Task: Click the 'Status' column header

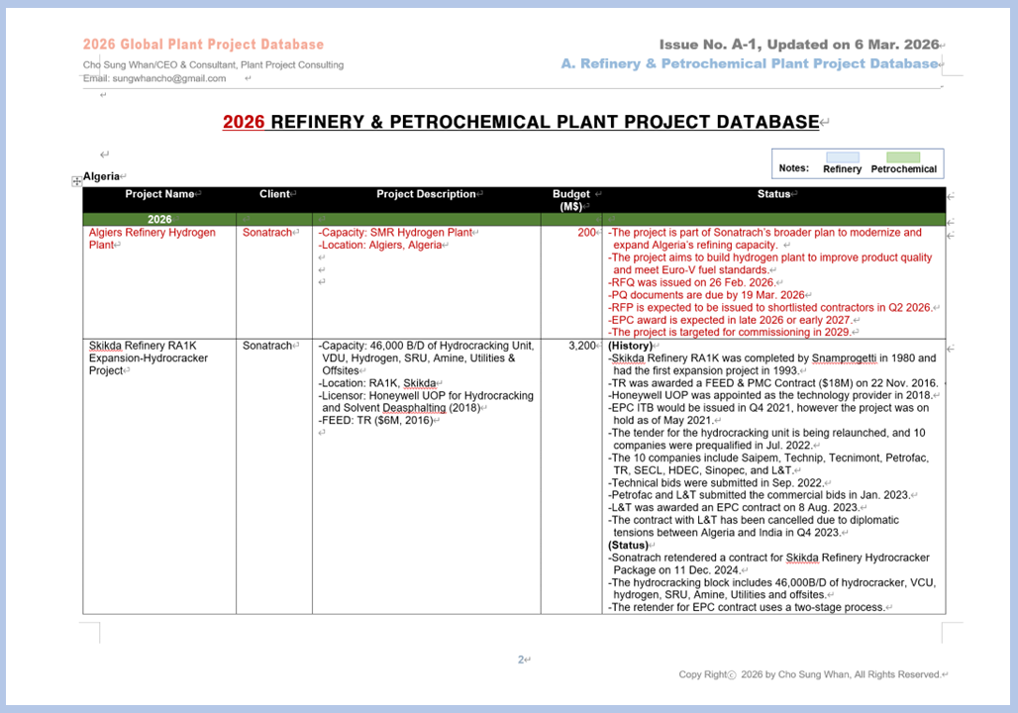Action: coord(773,194)
